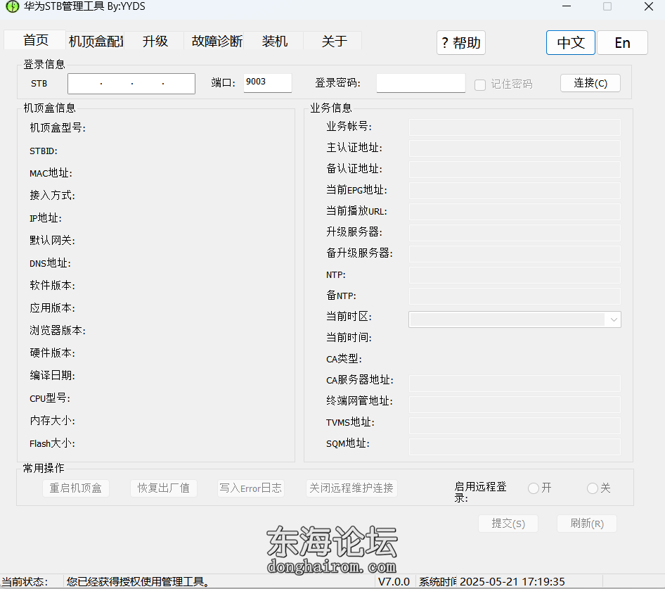Click the 备NTP field
Screen dimensions: 665x589
515,296
